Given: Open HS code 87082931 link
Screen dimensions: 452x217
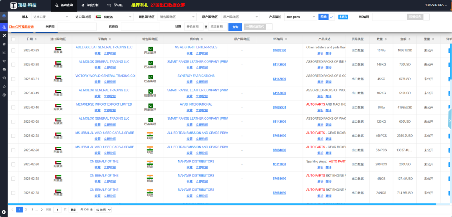Looking at the screenshot, I should pyautogui.click(x=279, y=107).
